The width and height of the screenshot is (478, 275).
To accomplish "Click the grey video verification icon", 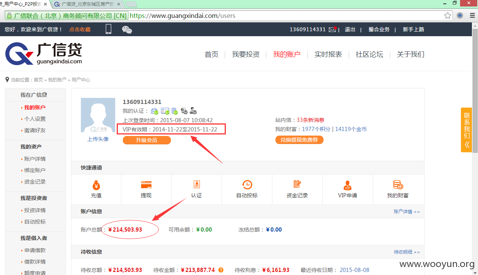I will pyautogui.click(x=184, y=111).
